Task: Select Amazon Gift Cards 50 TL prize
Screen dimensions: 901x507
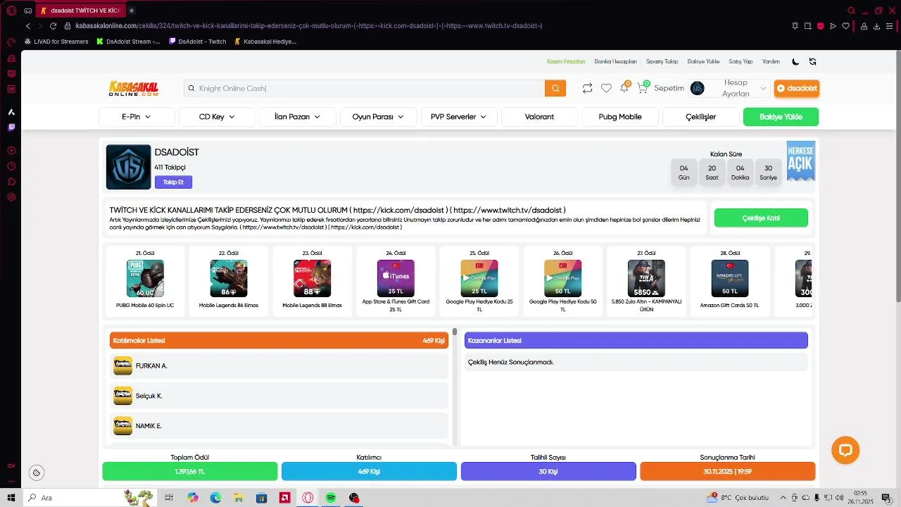Action: click(x=730, y=280)
